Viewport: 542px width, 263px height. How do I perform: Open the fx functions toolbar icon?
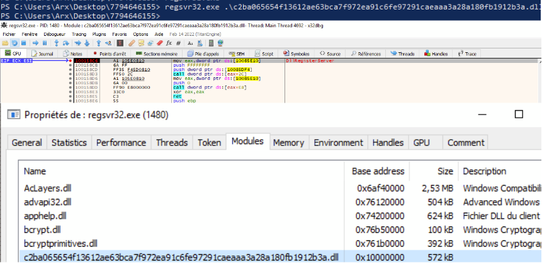click(x=169, y=43)
